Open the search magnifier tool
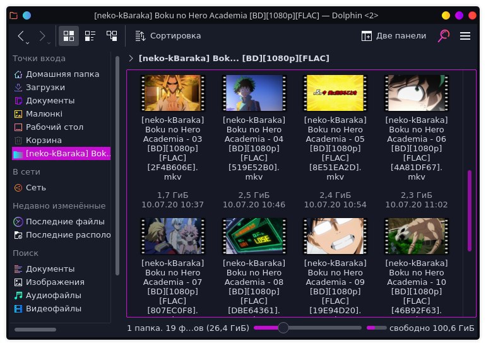Viewport: 486px width, 346px height. [x=443, y=36]
